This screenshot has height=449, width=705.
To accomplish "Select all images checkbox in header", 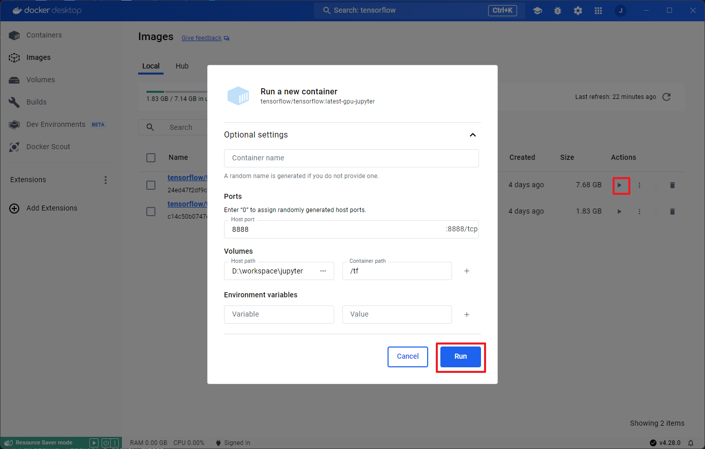I will tap(151, 158).
